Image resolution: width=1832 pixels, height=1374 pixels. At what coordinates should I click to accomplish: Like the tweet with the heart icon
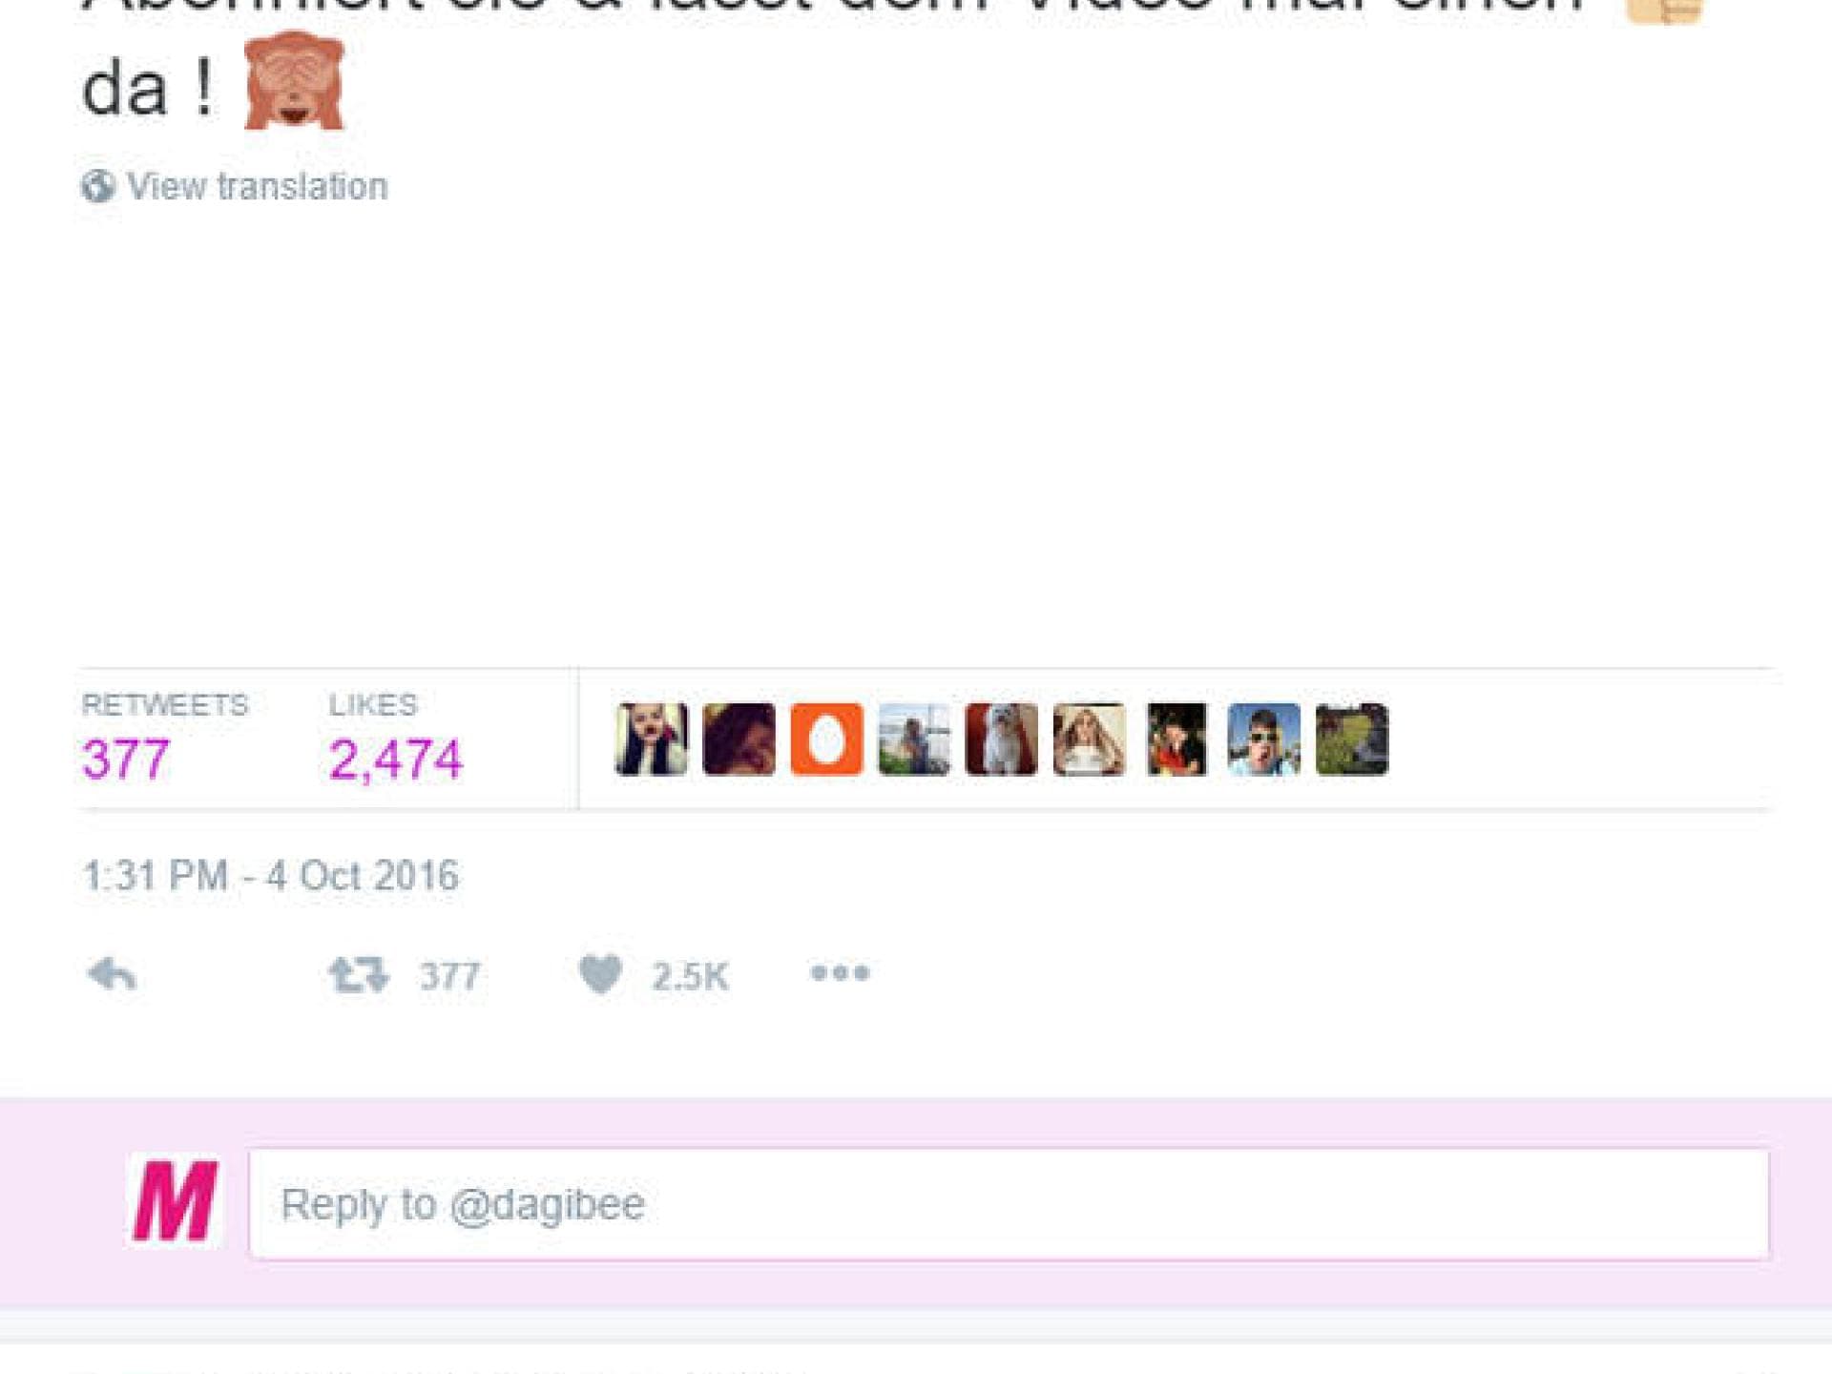pos(601,974)
